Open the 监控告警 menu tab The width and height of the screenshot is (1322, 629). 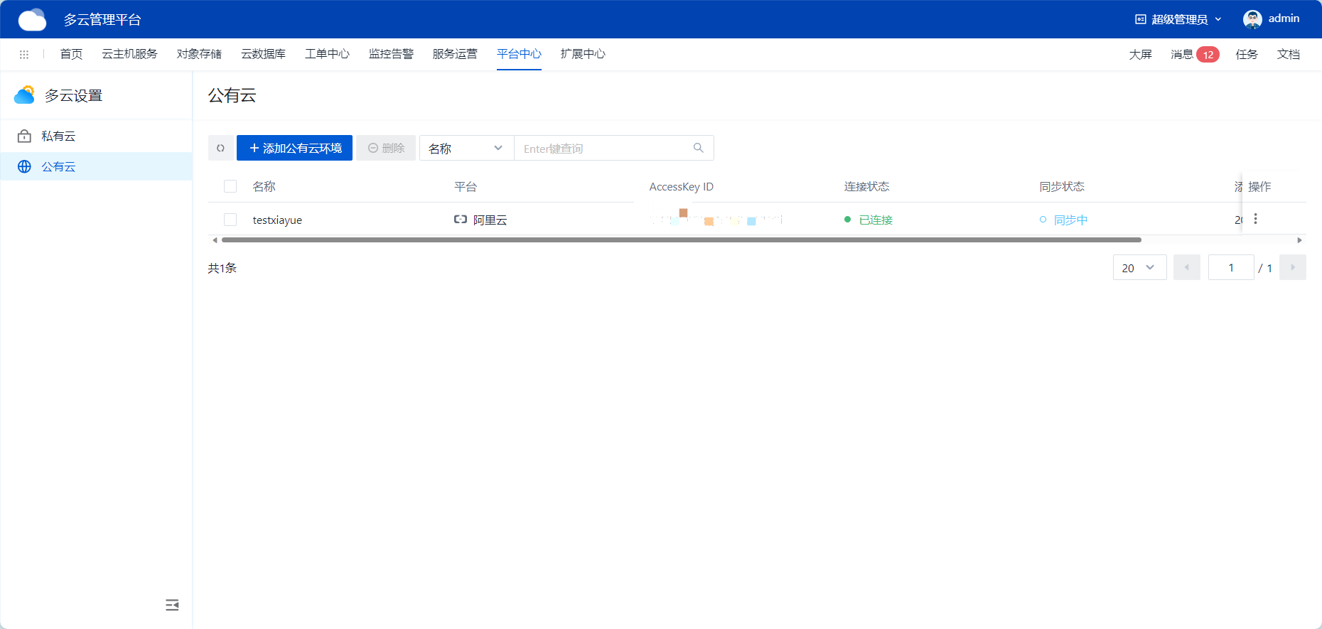click(x=391, y=54)
